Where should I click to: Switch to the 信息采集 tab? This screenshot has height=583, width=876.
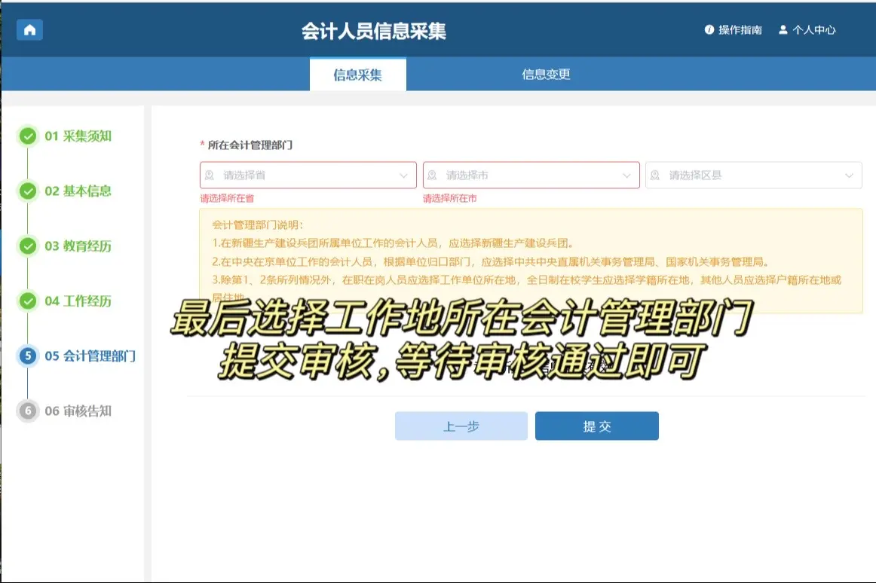point(357,75)
